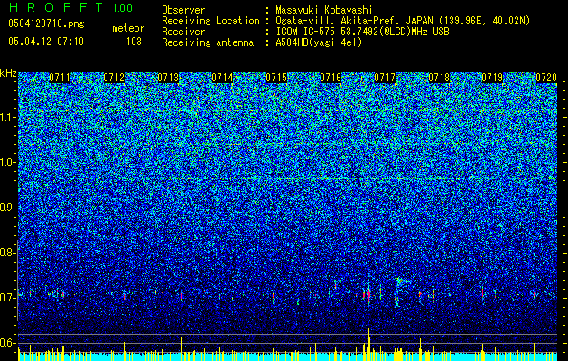The width and height of the screenshot is (568, 361).
Task: Click the 0719 time marker
Action: pos(493,78)
